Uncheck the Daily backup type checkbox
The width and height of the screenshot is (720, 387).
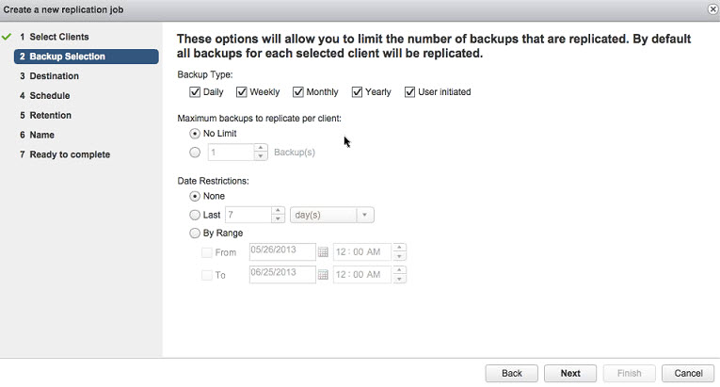click(x=195, y=92)
